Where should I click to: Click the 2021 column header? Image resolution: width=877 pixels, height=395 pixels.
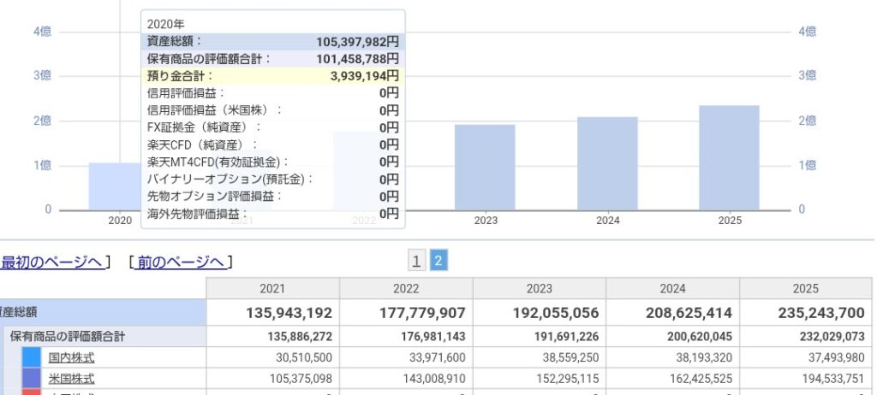tap(272, 289)
